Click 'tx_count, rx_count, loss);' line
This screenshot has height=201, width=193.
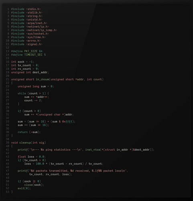(x=51, y=174)
